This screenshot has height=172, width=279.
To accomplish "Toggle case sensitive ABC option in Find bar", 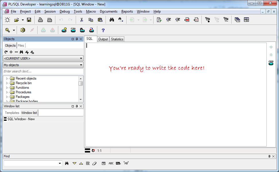I will pyautogui.click(x=111, y=163).
